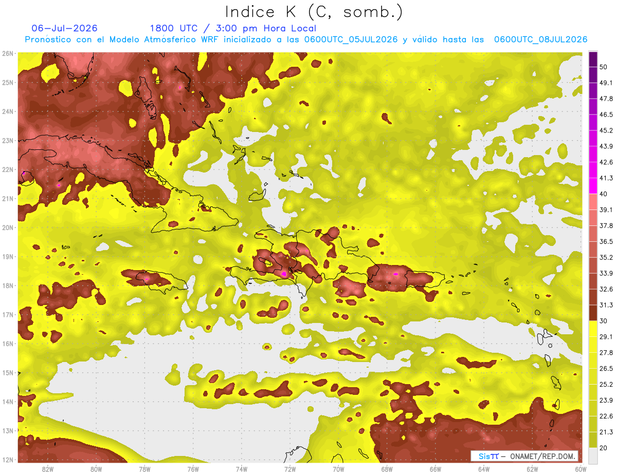The image size is (617, 476).
Task: Click the 26N latitude label
Action: [x=8, y=53]
